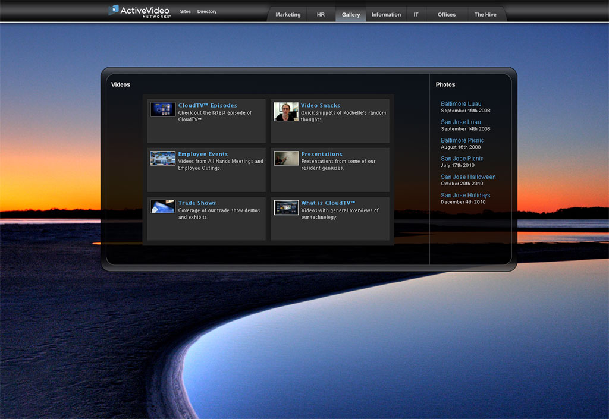Screen dimensions: 609x419
Task: Go to the IT tab
Action: (x=416, y=15)
